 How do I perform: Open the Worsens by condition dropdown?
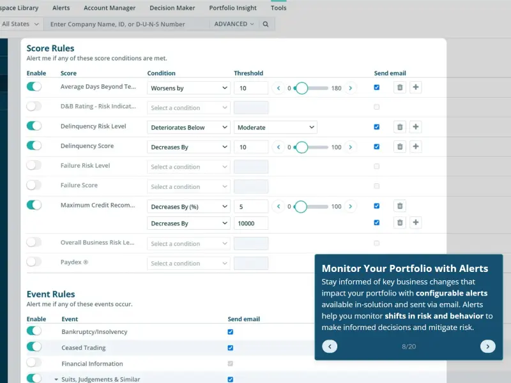point(188,88)
